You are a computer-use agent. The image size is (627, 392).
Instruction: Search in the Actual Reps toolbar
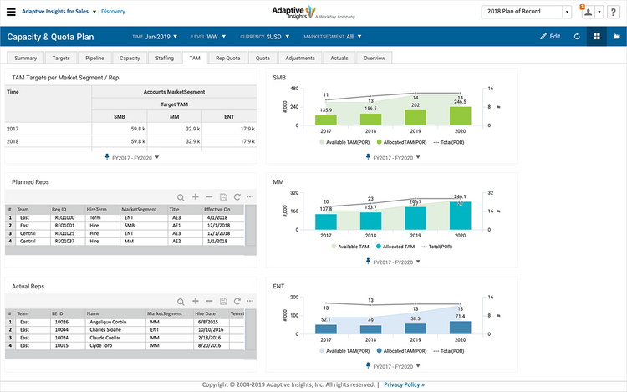pos(181,301)
